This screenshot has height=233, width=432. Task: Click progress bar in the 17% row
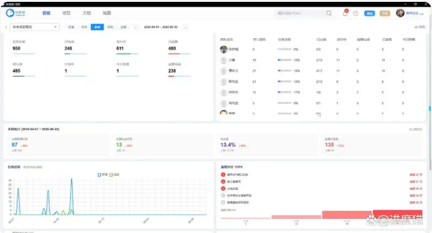[285, 92]
